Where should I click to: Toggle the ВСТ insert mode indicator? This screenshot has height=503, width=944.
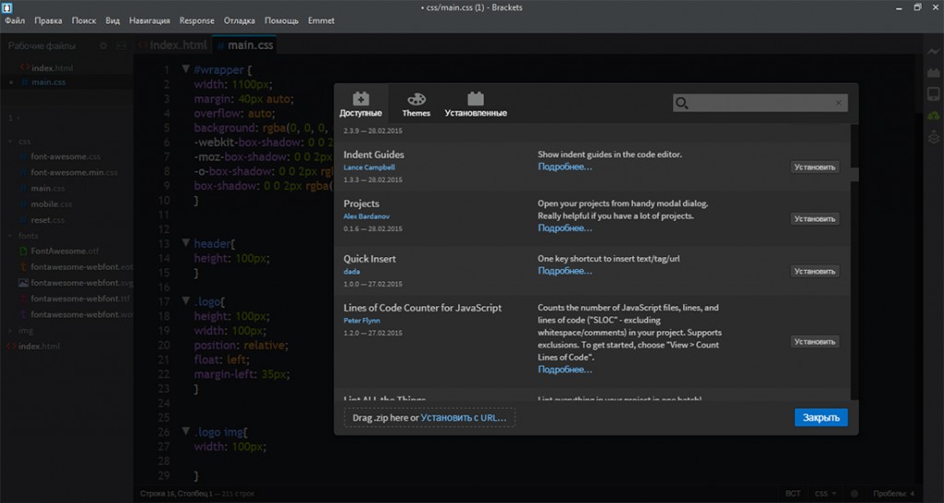[x=793, y=494]
